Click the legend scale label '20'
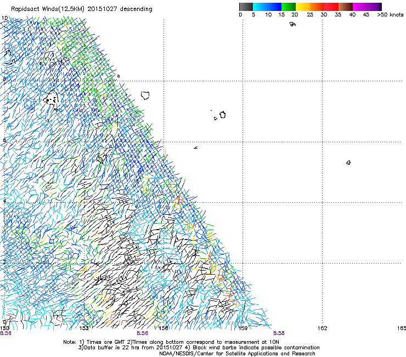 (295, 15)
